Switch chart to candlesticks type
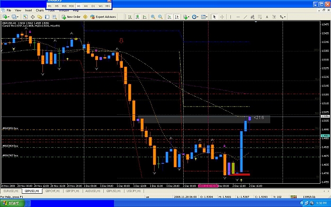The height and width of the screenshot is (207, 331). click(137, 17)
